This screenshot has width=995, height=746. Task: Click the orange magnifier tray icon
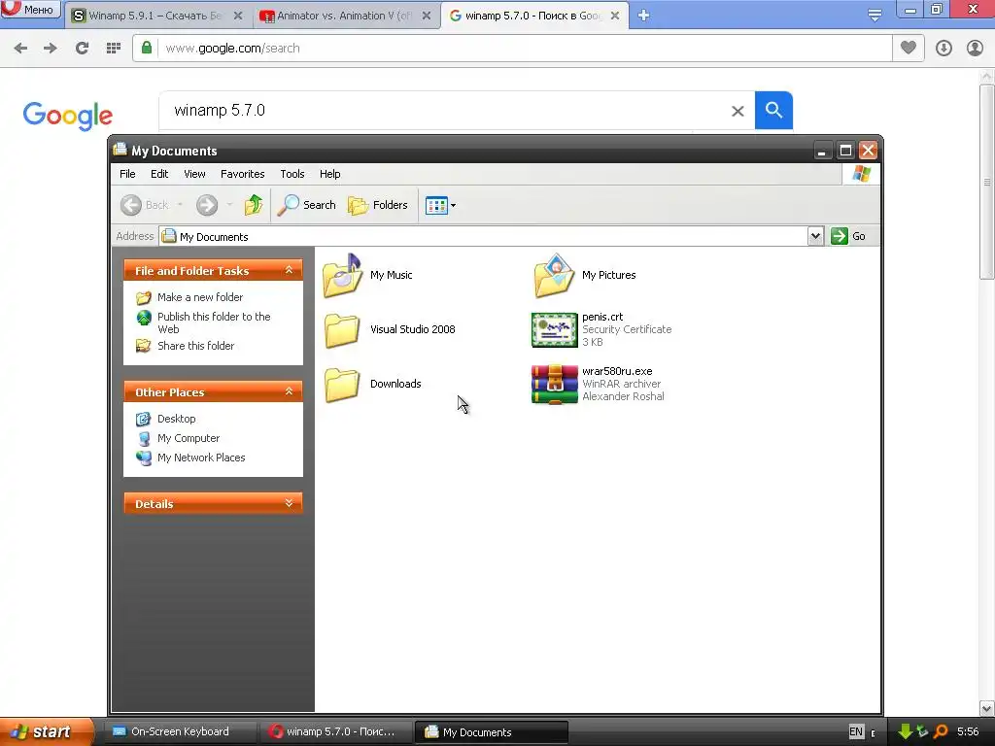coord(941,731)
